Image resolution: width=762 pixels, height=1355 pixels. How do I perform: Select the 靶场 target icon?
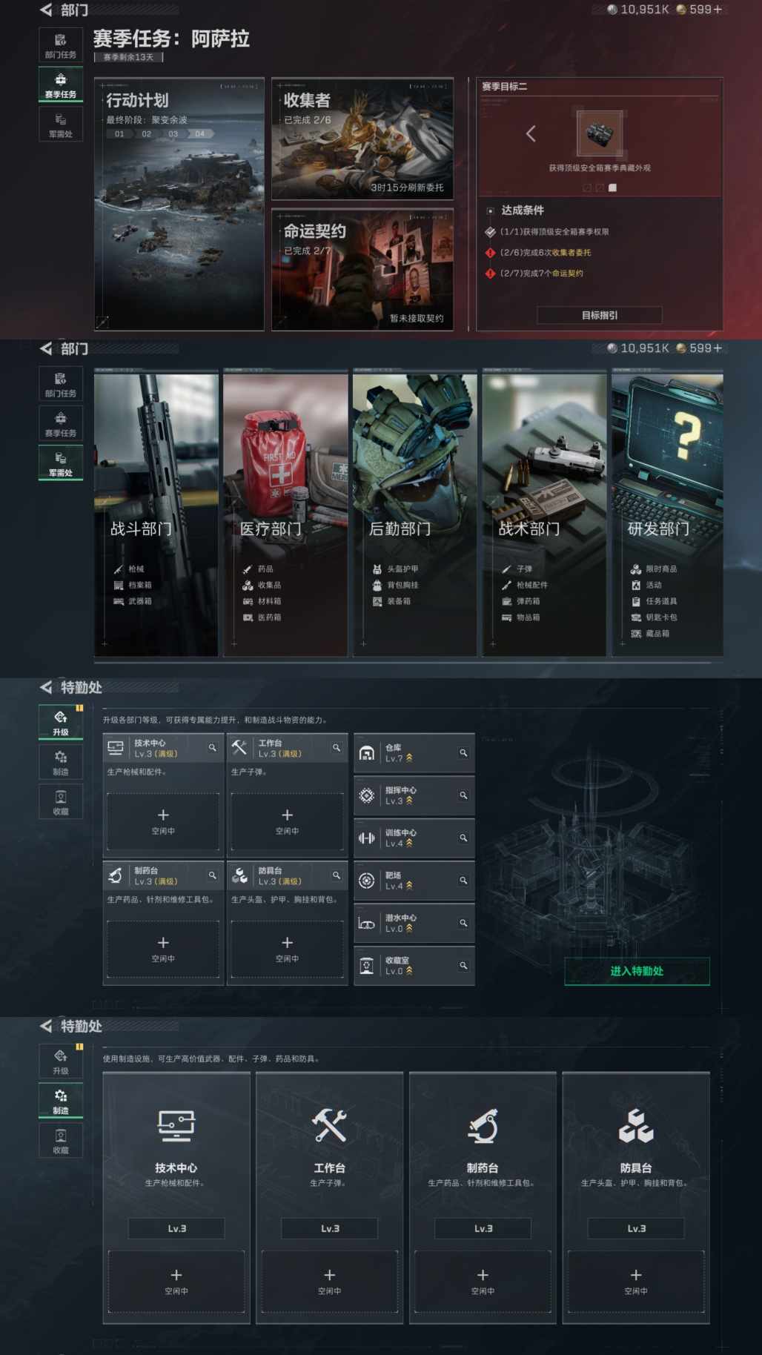point(366,881)
